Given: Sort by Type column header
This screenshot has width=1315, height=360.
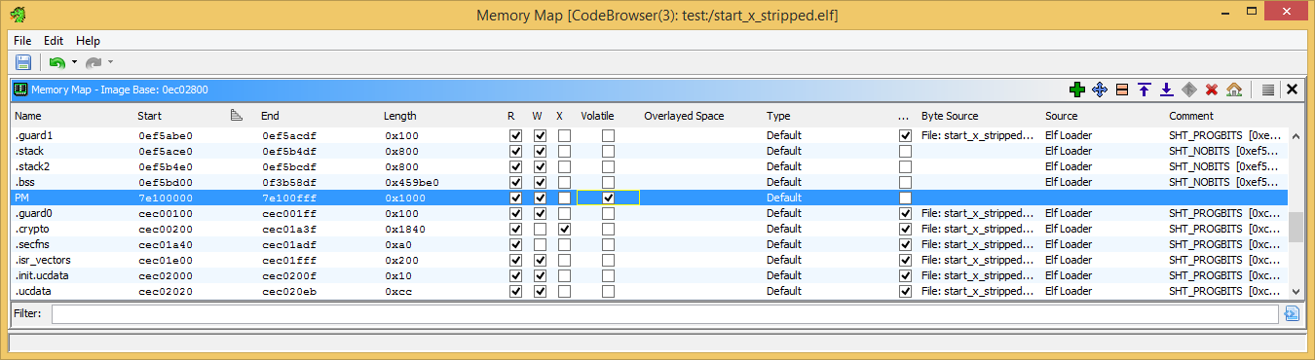Looking at the screenshot, I should coord(778,116).
